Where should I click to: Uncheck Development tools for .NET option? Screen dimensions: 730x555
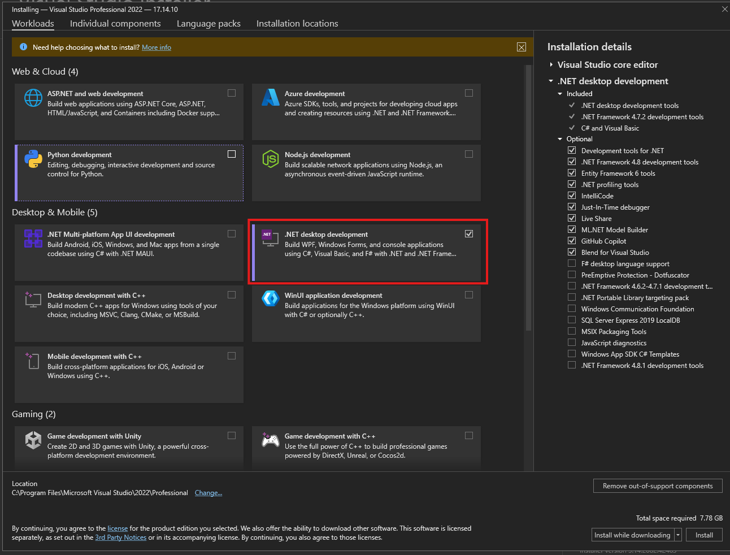(572, 150)
